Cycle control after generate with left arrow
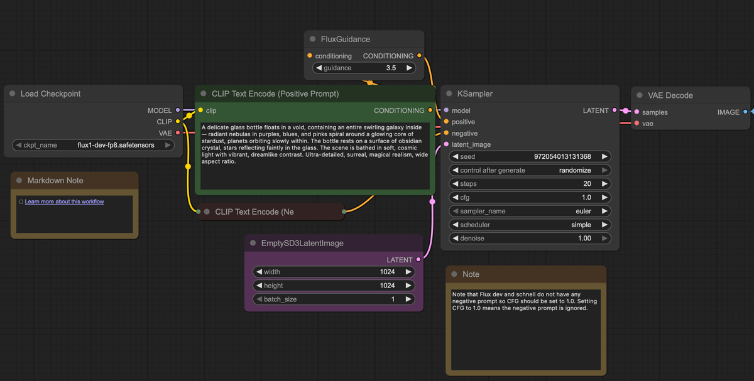The image size is (754, 381). (x=455, y=170)
